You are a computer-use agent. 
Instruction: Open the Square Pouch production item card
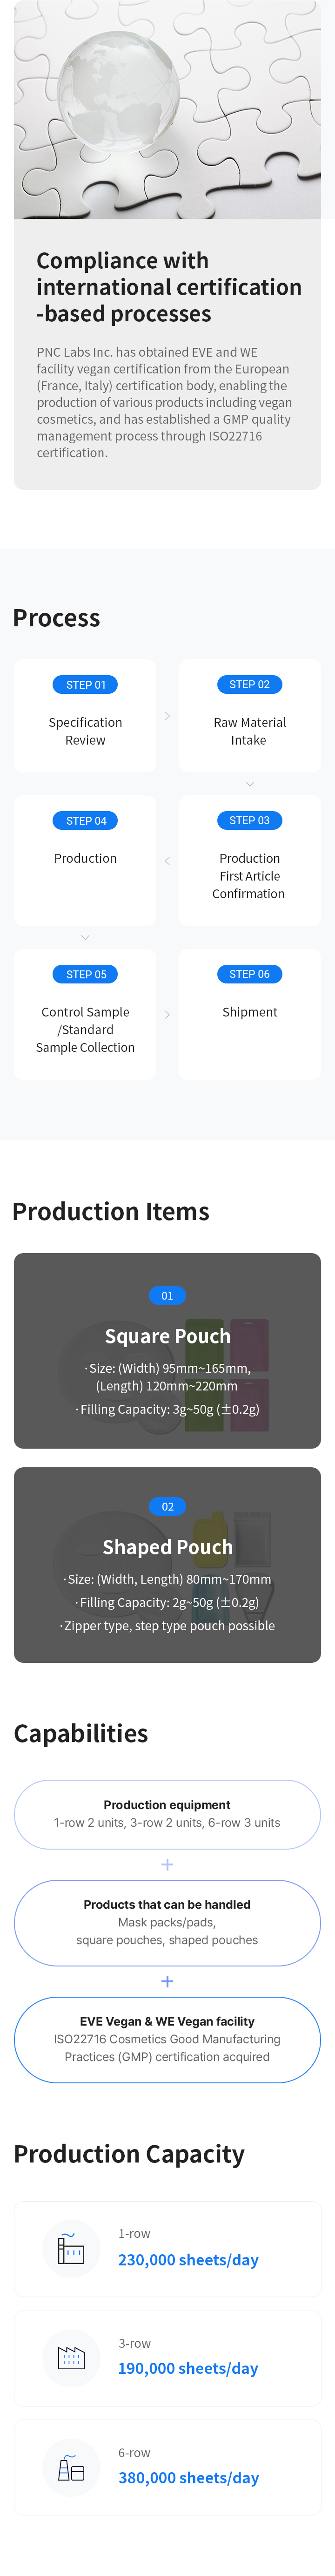pyautogui.click(x=167, y=1350)
